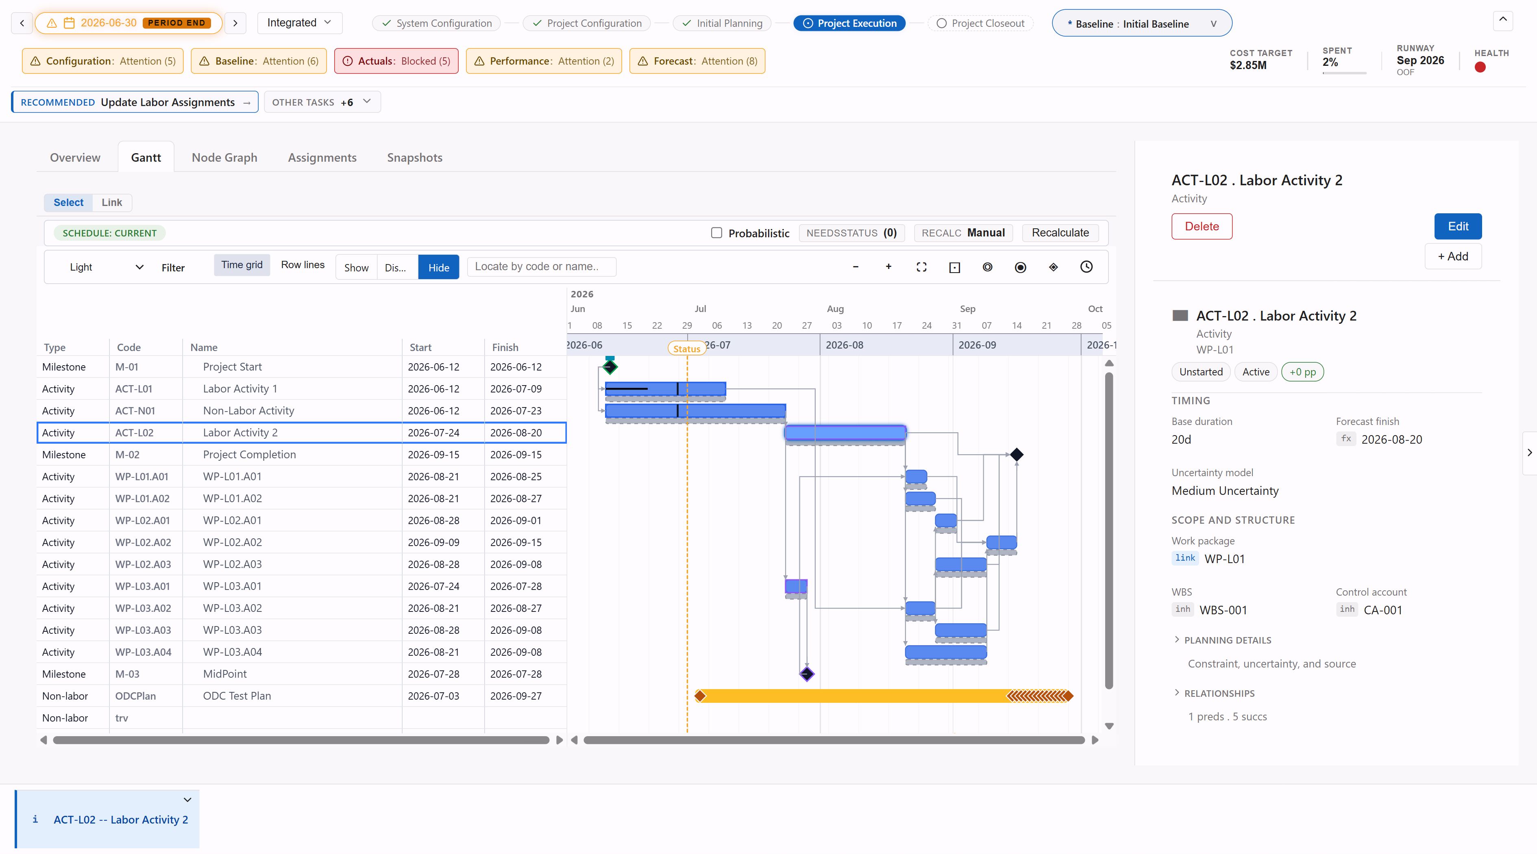Collapse the ACT-L02 bottom info panel
1537x854 pixels.
click(x=187, y=800)
